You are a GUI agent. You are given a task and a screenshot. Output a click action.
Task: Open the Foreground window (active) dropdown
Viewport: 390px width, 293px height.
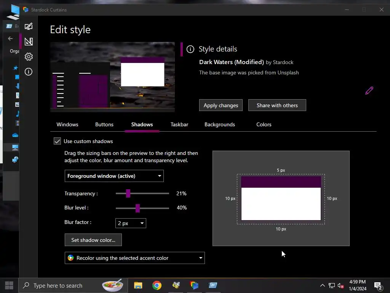click(114, 176)
